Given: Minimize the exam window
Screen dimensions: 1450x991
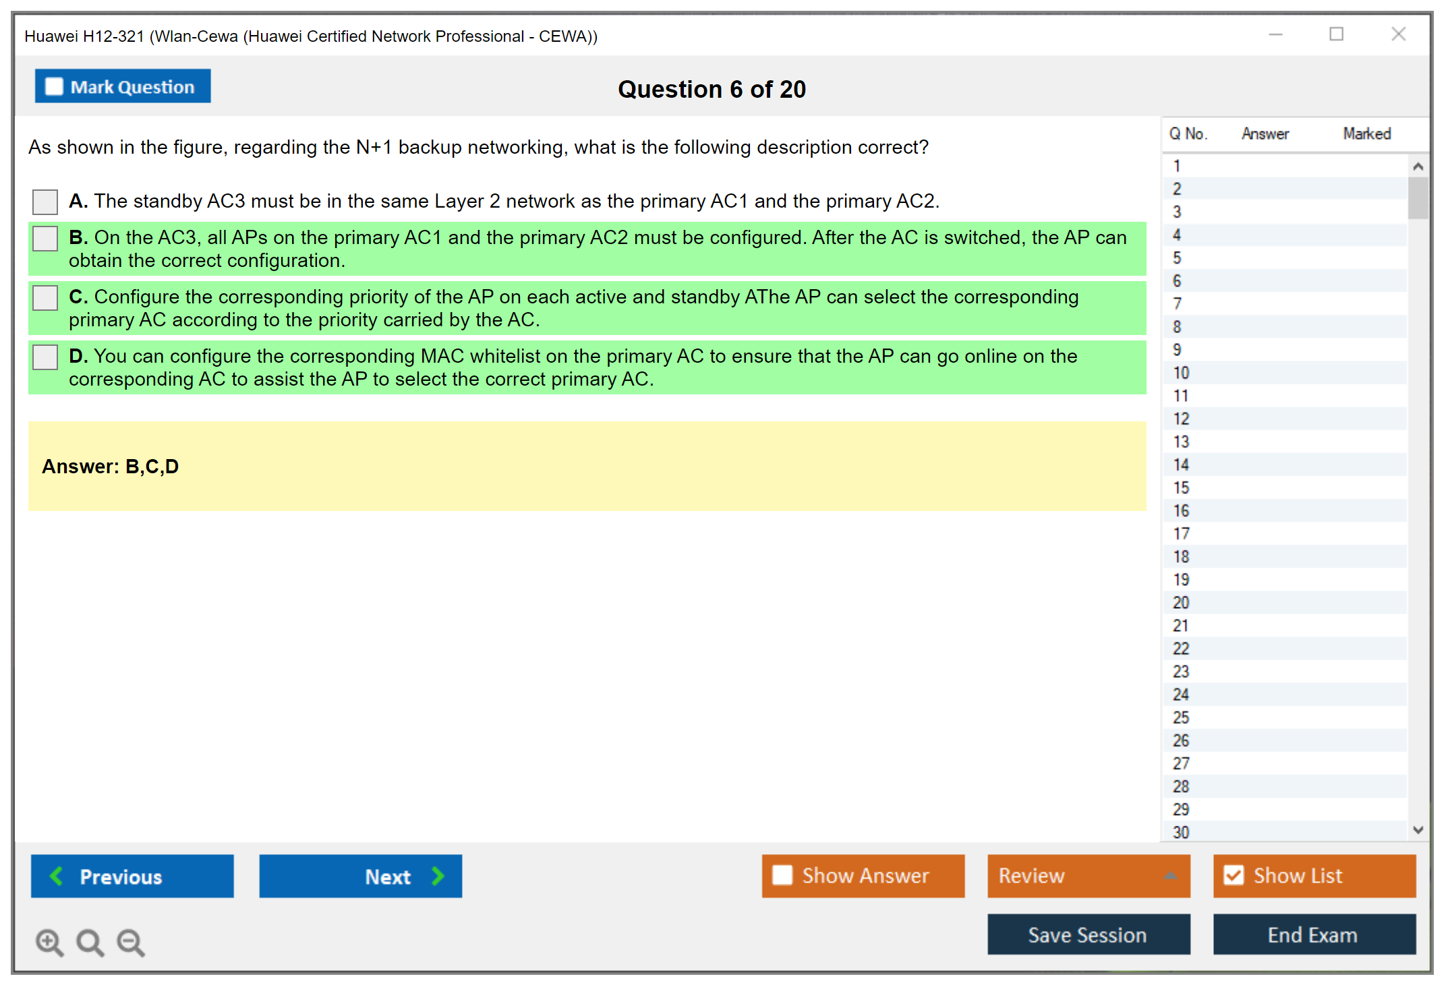Looking at the screenshot, I should (x=1275, y=34).
